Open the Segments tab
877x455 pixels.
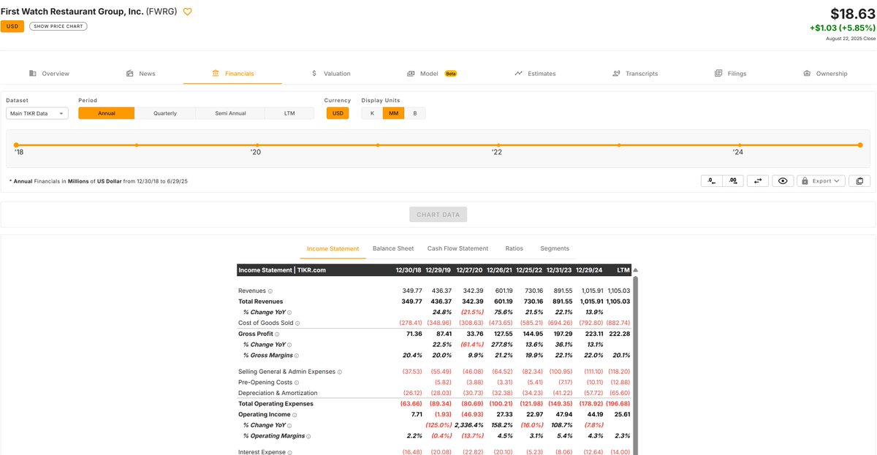(555, 248)
